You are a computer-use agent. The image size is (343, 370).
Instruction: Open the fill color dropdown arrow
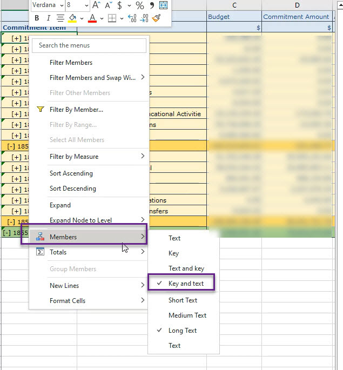tap(82, 18)
